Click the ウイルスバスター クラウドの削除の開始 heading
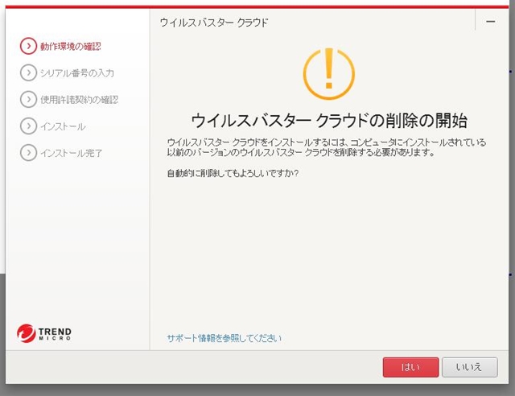Screen dimensions: 515x396 pos(329,120)
